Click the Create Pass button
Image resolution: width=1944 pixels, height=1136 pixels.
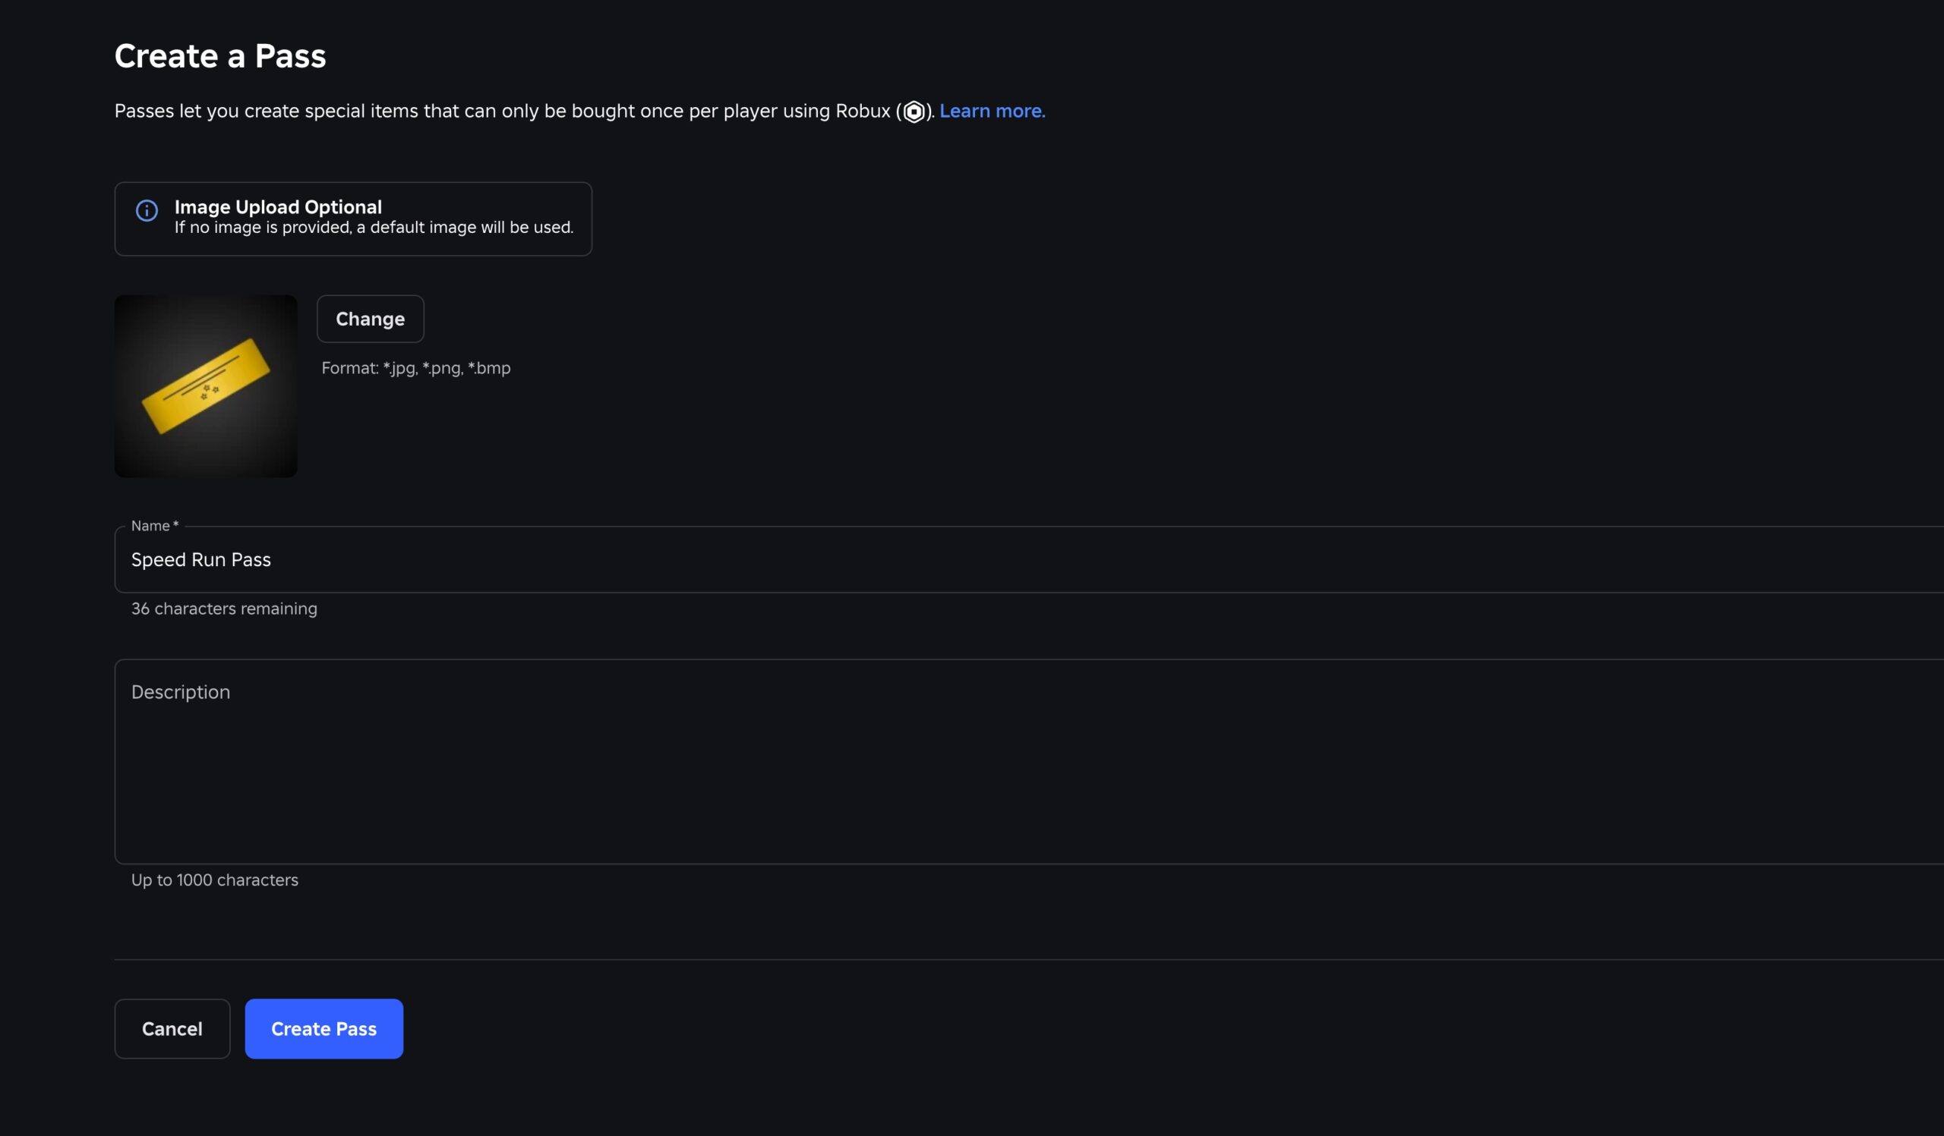point(323,1028)
